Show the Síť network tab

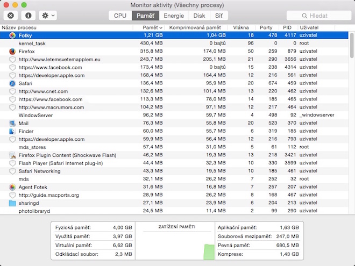pos(218,16)
